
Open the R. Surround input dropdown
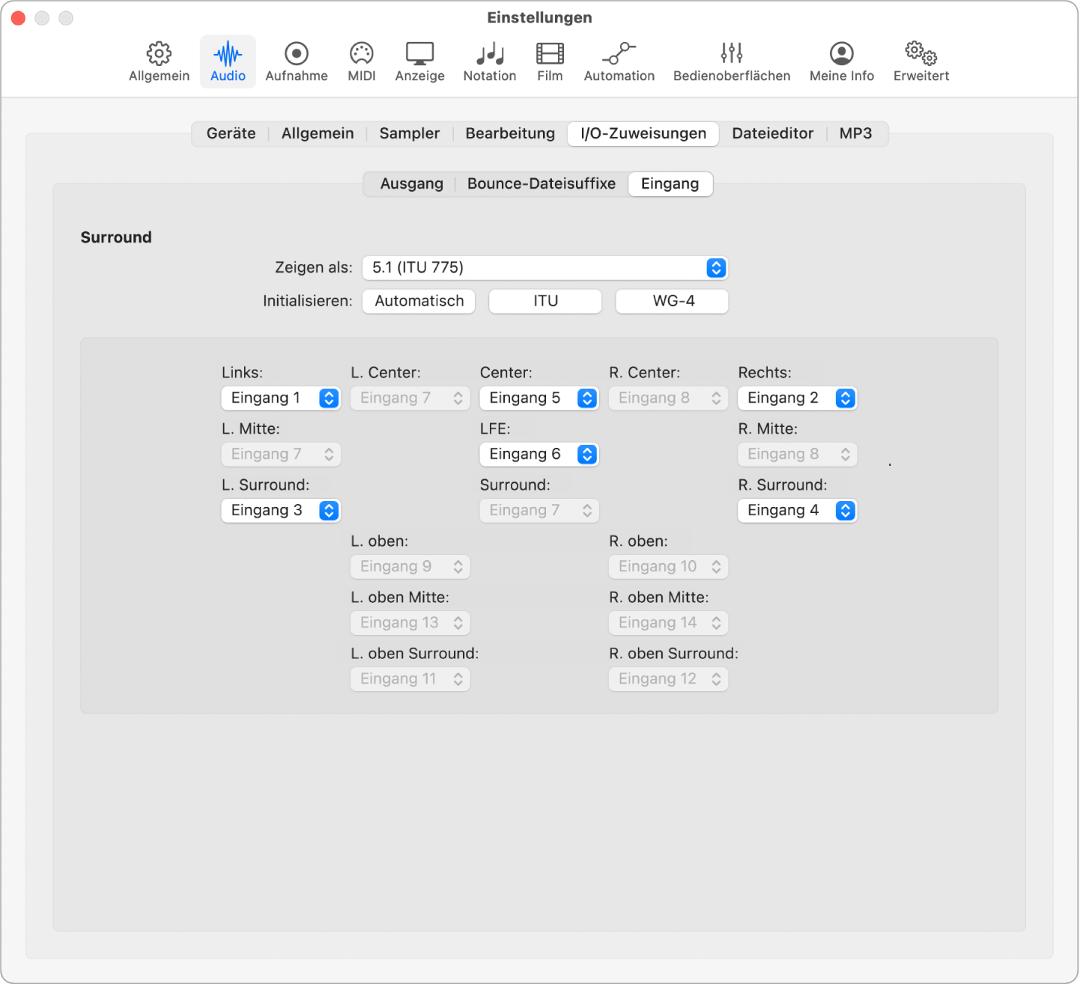click(798, 510)
